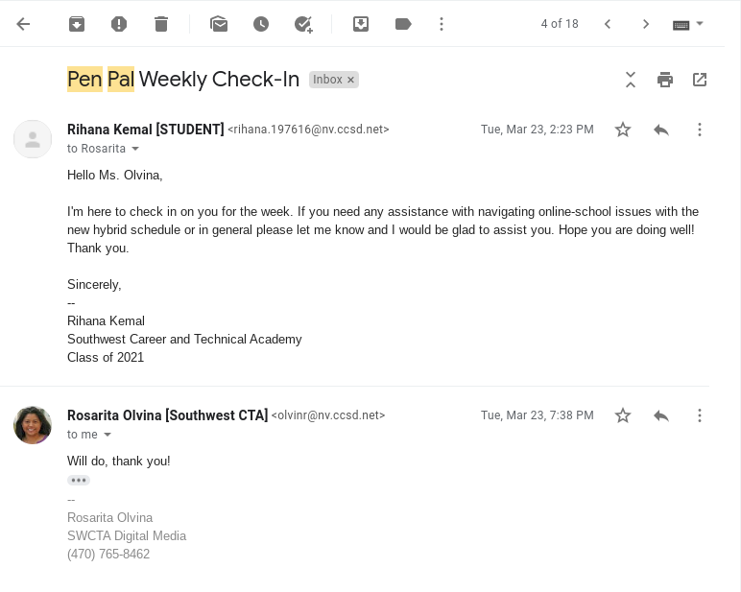The width and height of the screenshot is (741, 592).
Task: Star Rihana Kemal's message
Action: [x=623, y=130]
